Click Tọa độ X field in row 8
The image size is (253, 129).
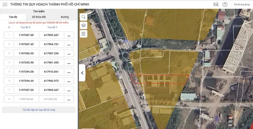pyautogui.click(x=26, y=99)
